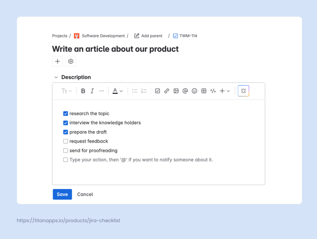This screenshot has height=239, width=317.
Task: Collapse the Description section
Action: (56, 77)
